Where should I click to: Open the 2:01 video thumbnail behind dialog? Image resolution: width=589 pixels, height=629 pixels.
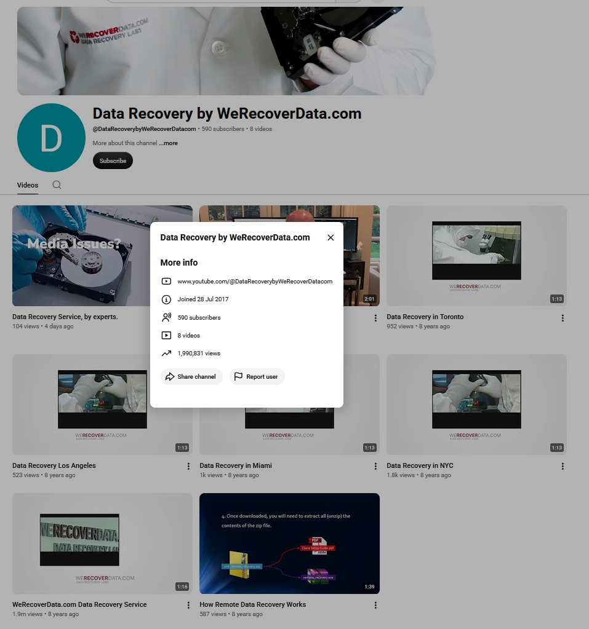361,265
